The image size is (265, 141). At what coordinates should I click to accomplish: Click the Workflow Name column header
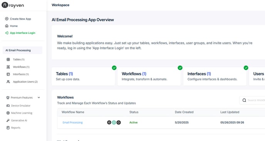coord(73,112)
